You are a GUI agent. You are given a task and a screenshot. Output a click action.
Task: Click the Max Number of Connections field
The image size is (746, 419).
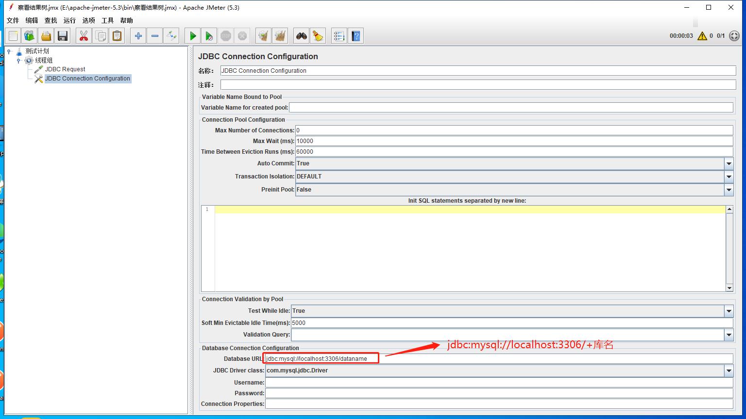pos(514,130)
